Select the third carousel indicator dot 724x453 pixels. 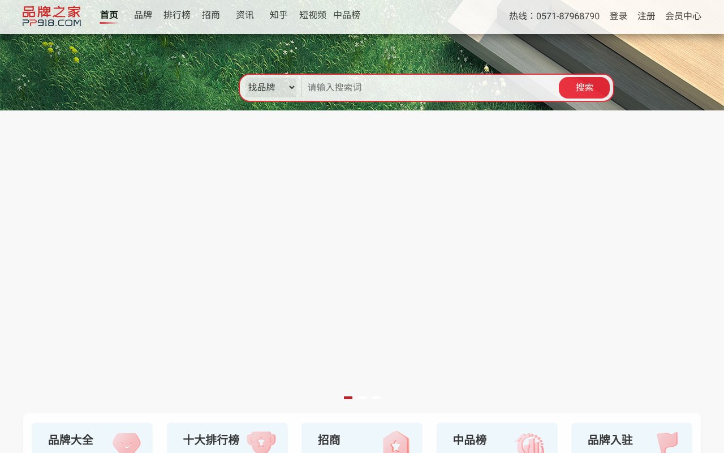click(376, 398)
